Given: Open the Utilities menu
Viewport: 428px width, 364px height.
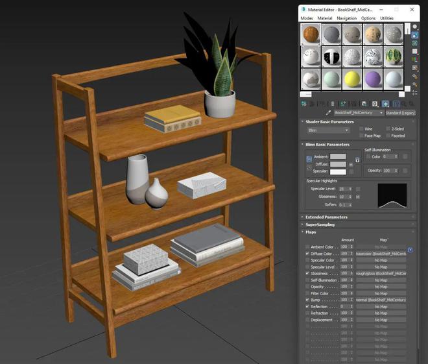Looking at the screenshot, I should click(x=386, y=18).
